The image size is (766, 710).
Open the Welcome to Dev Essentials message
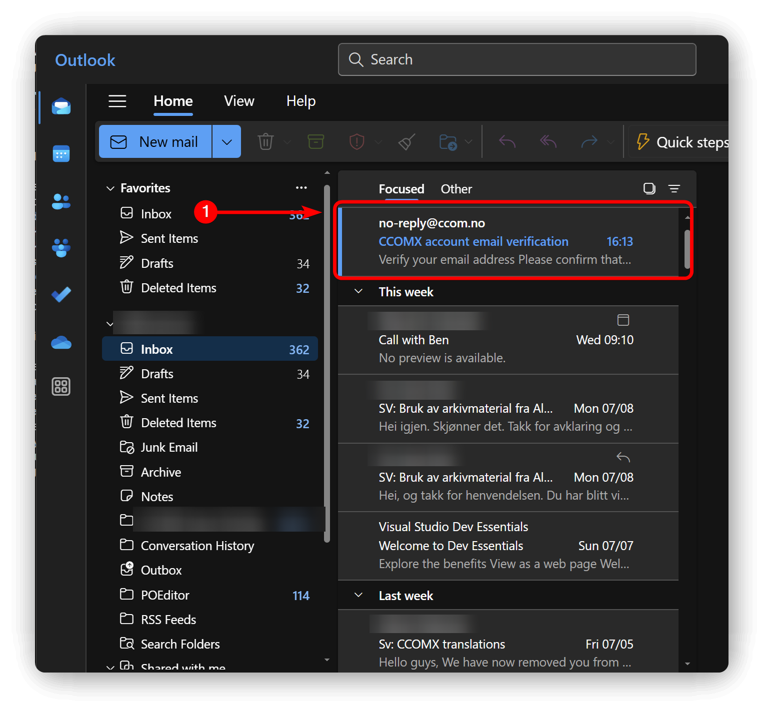coord(508,546)
